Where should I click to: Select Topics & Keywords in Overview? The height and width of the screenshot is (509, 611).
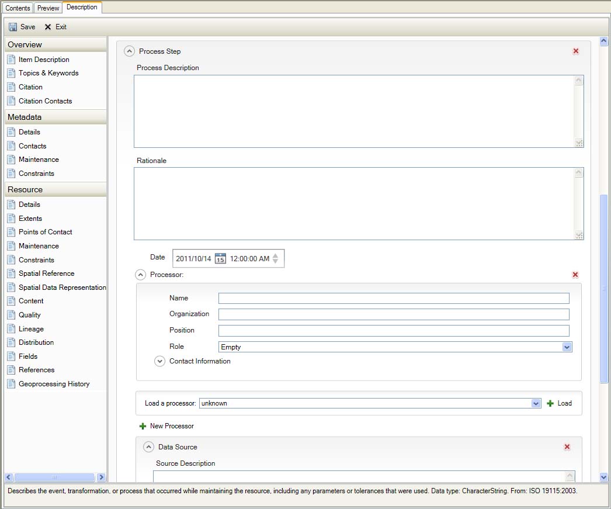(x=48, y=73)
